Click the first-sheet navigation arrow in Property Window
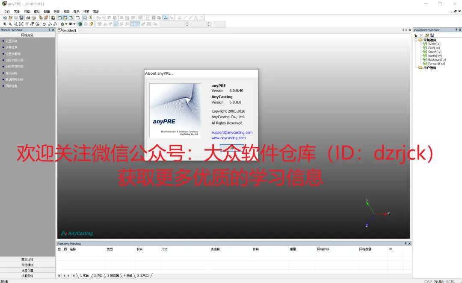Image resolution: width=462 pixels, height=283 pixels. [x=59, y=276]
